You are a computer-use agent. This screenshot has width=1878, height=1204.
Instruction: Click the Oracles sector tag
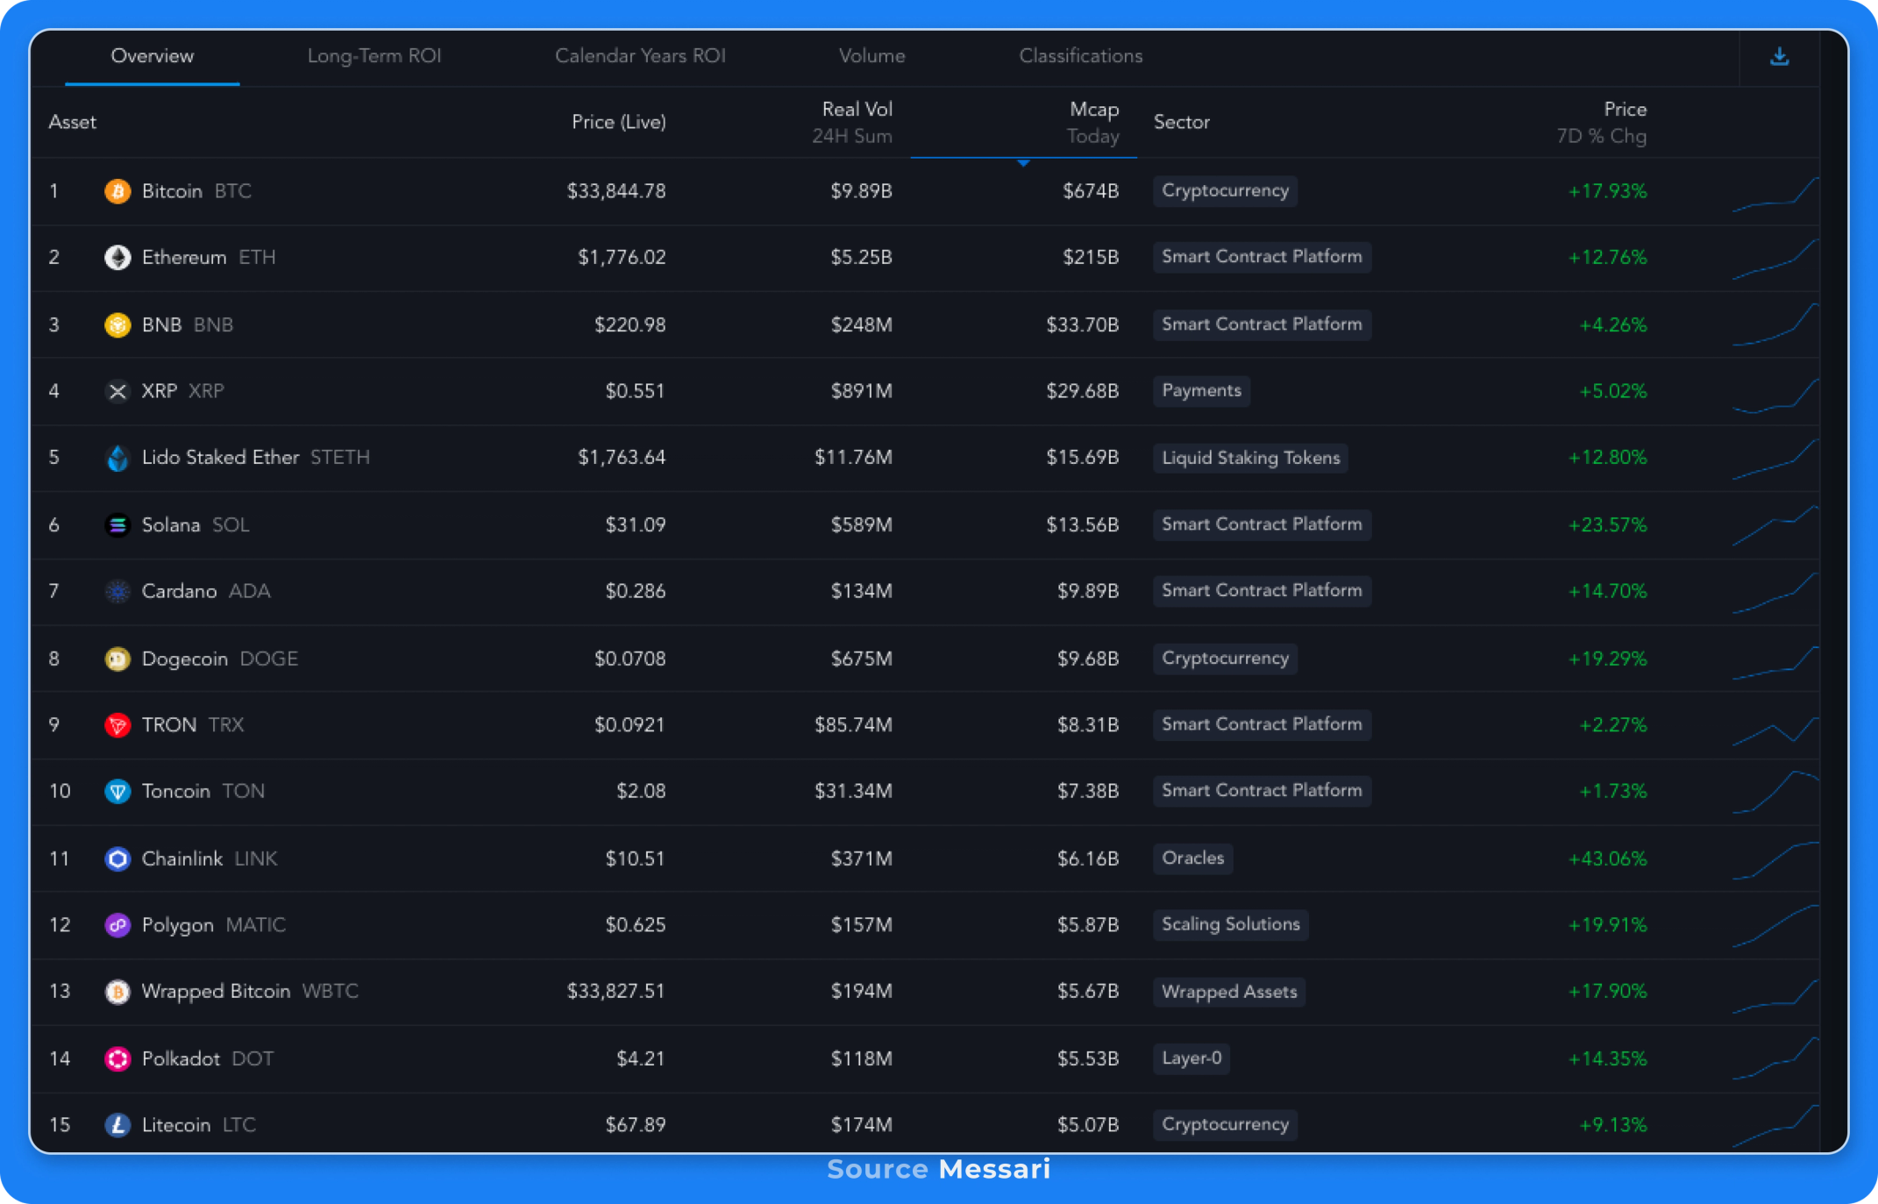pos(1192,858)
